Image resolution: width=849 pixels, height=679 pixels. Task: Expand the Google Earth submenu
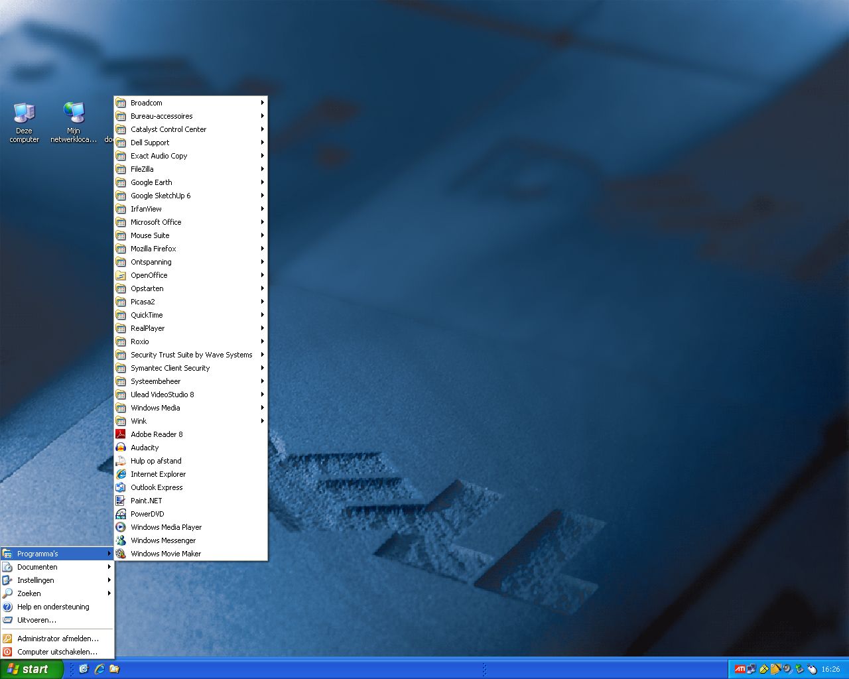(x=191, y=182)
